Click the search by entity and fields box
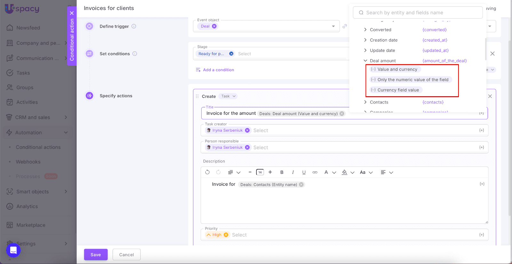512x264 pixels. pos(418,13)
